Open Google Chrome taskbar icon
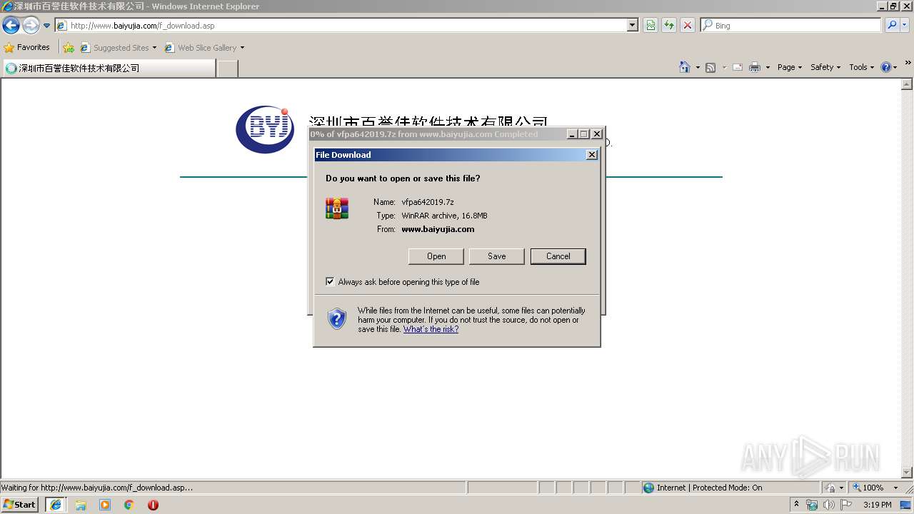Viewport: 914px width, 514px height. 129,505
